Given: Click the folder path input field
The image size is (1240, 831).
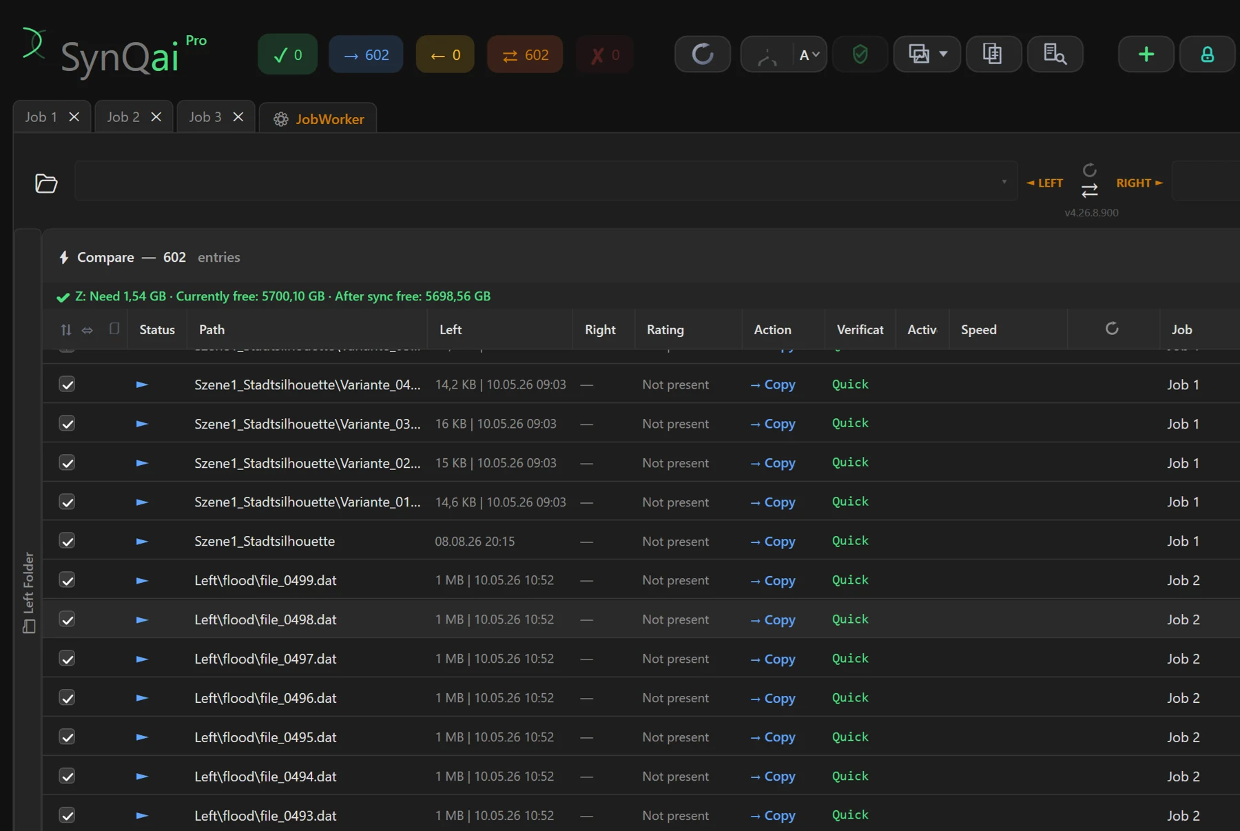Looking at the screenshot, I should tap(545, 181).
